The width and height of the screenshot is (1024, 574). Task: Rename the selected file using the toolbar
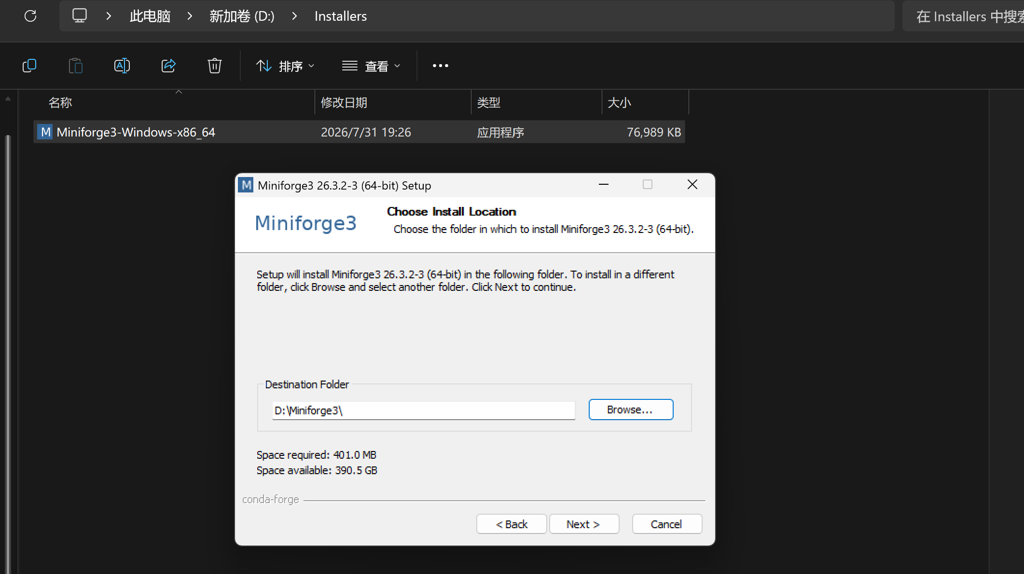122,66
